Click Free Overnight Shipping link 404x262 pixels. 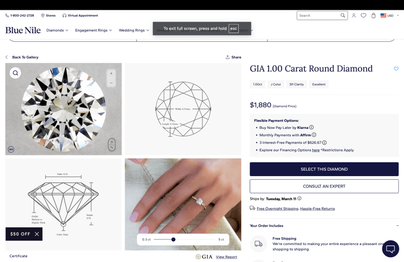(278, 209)
